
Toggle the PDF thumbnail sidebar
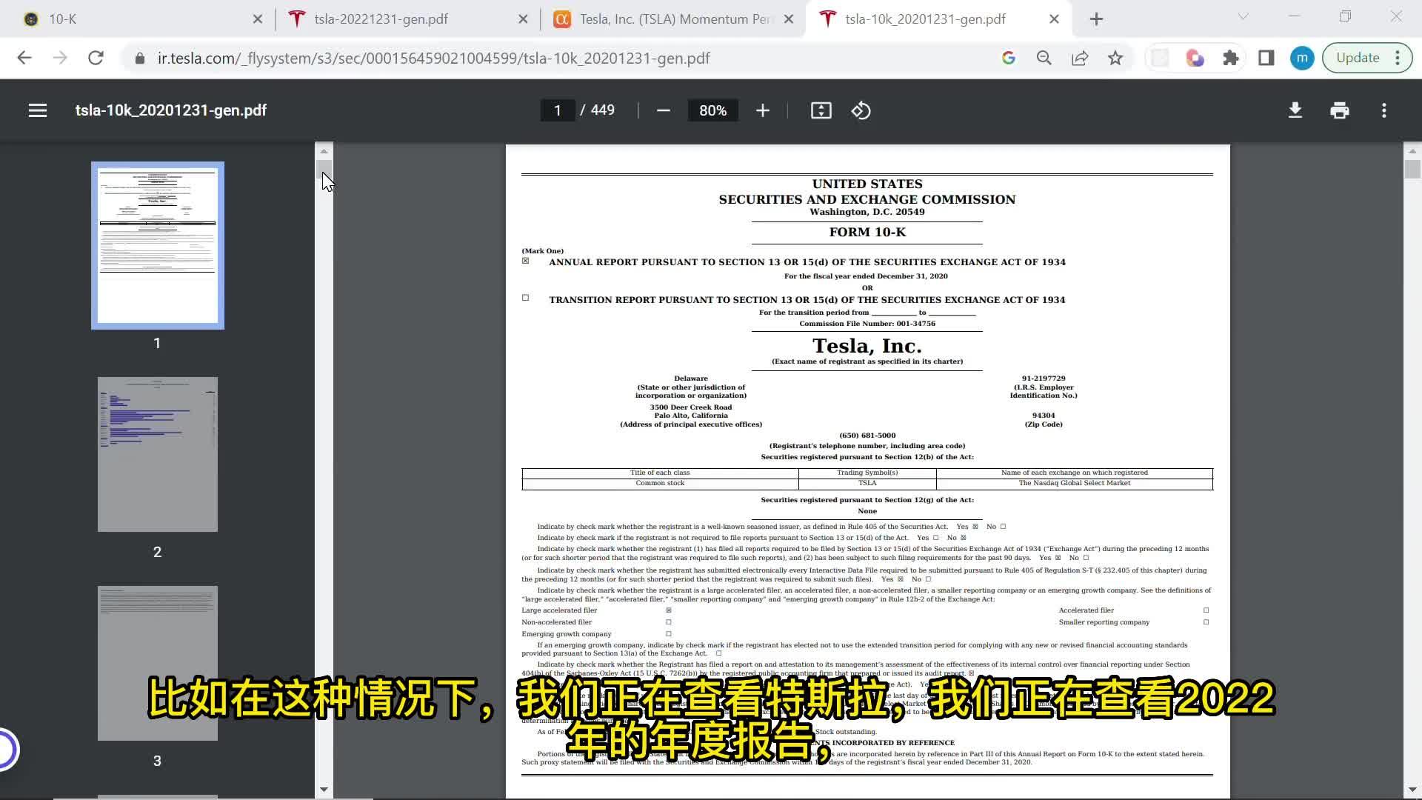(37, 110)
